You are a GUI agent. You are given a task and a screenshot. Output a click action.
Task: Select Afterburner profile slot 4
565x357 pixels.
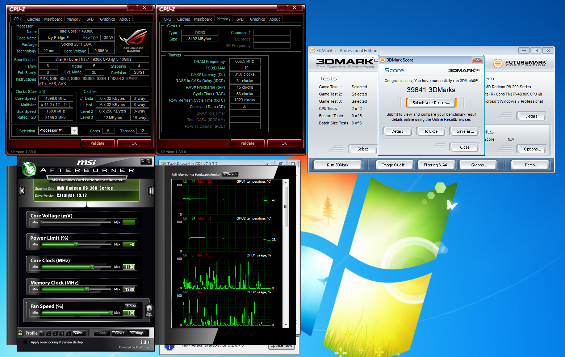coord(62,333)
